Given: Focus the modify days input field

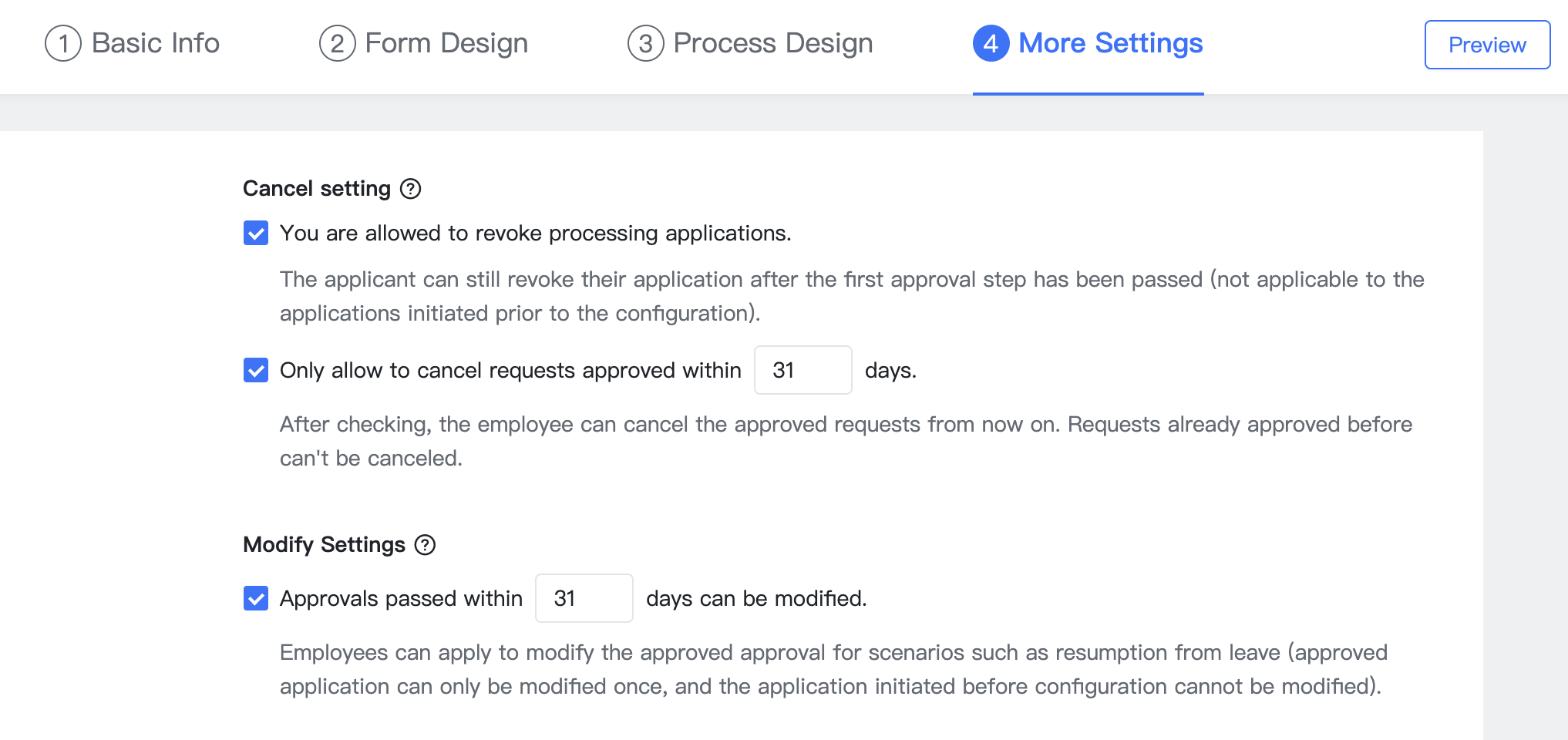Looking at the screenshot, I should tap(584, 598).
